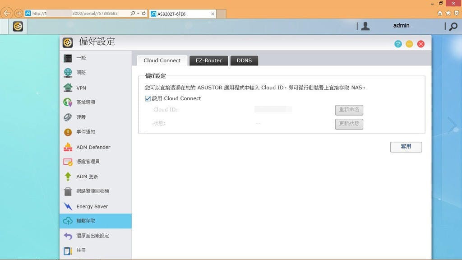The height and width of the screenshot is (260, 462).
Task: Click the Energy Saver icon
Action: 68,206
